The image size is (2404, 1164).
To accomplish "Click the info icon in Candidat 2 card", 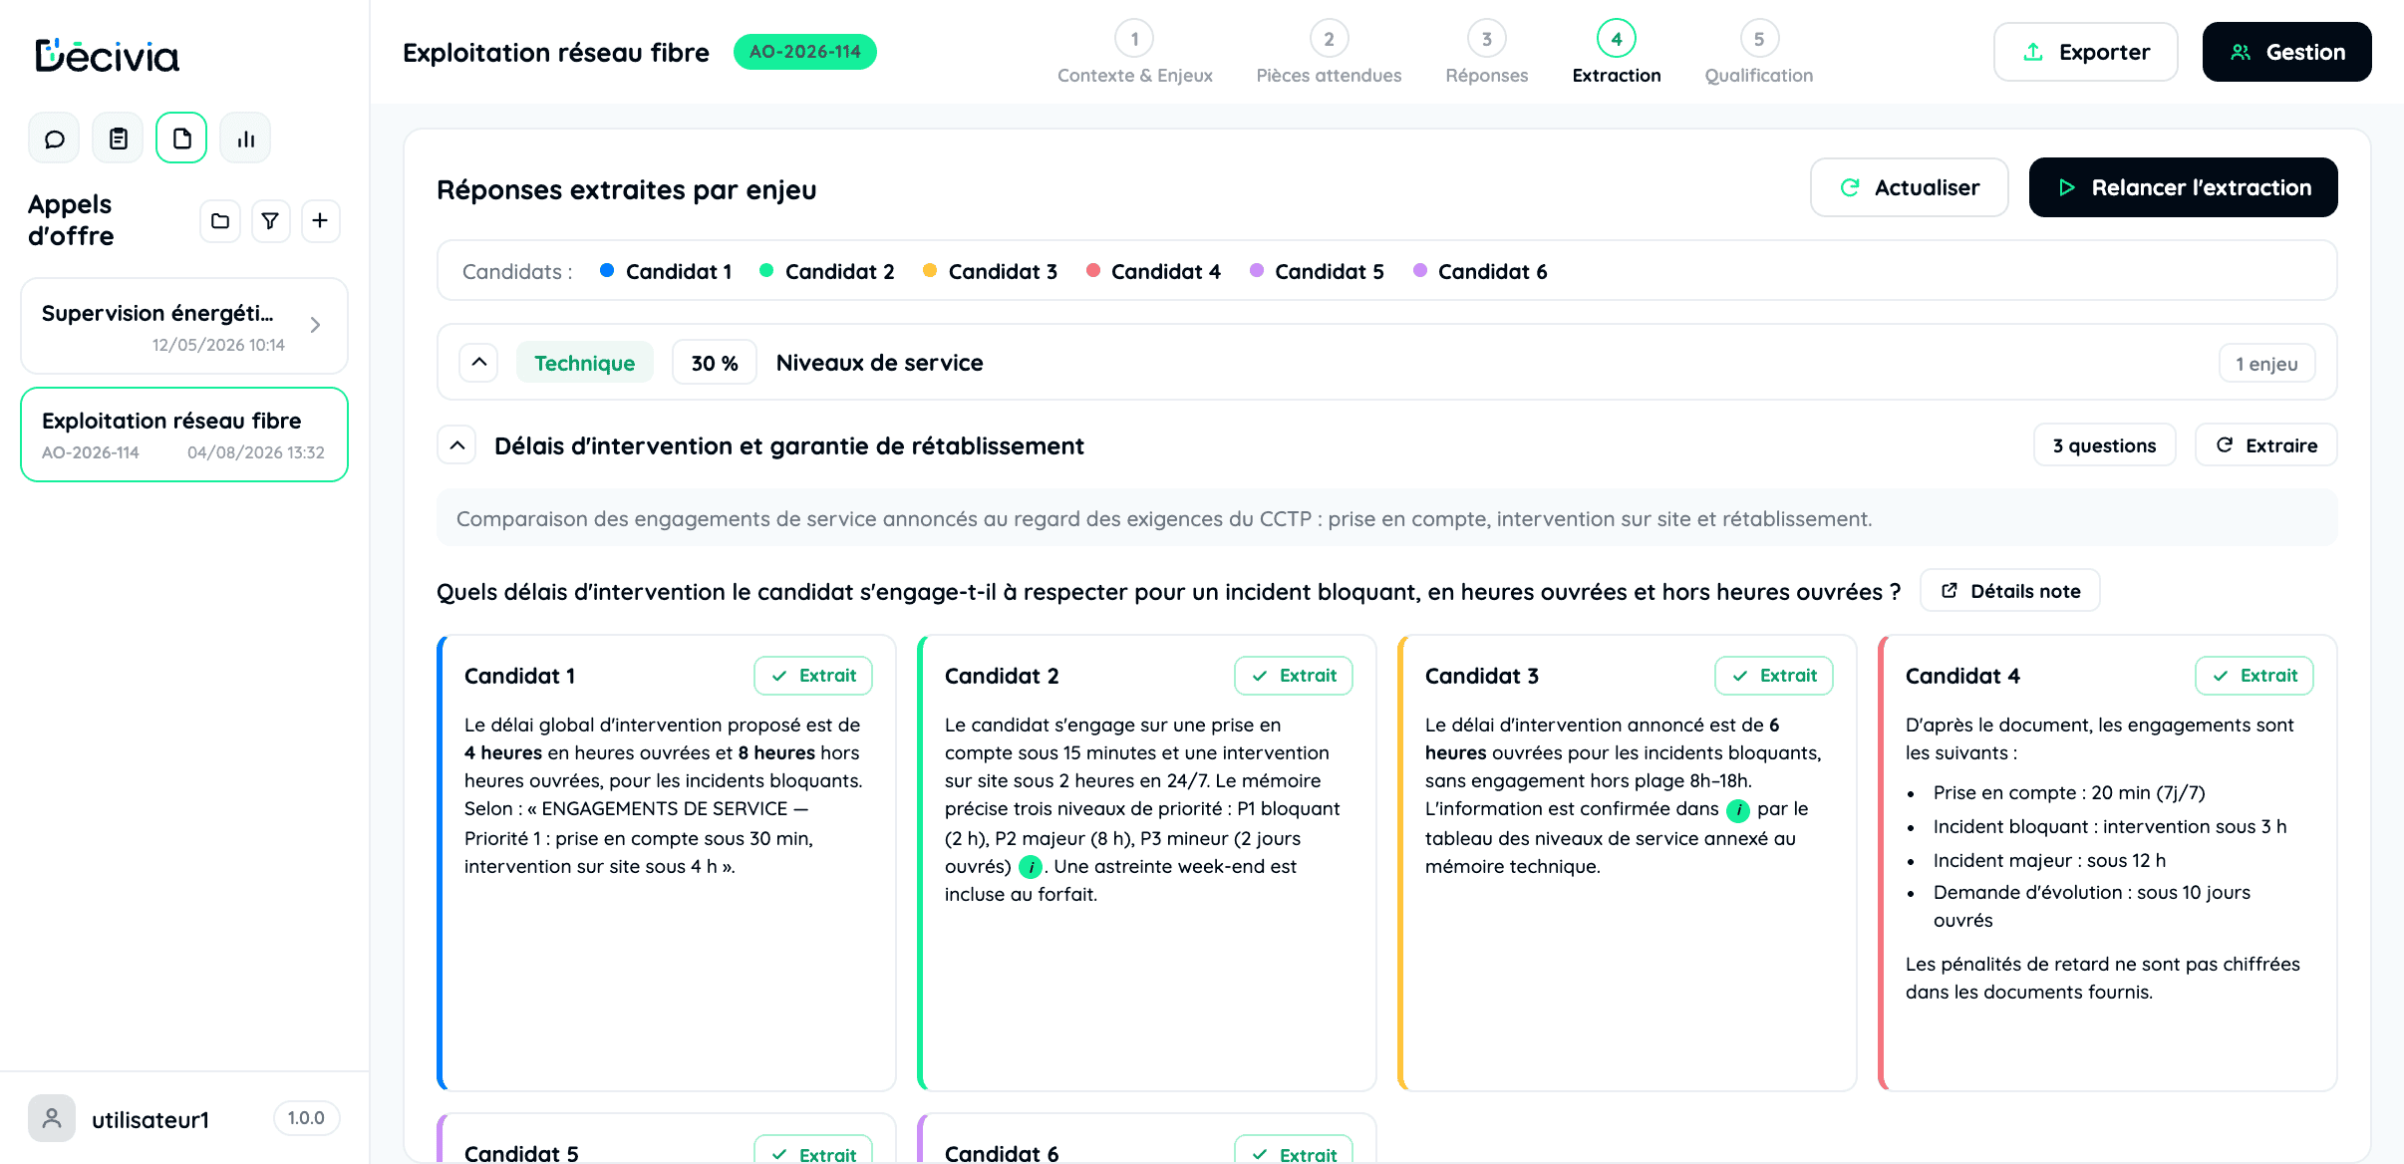I will (1031, 867).
